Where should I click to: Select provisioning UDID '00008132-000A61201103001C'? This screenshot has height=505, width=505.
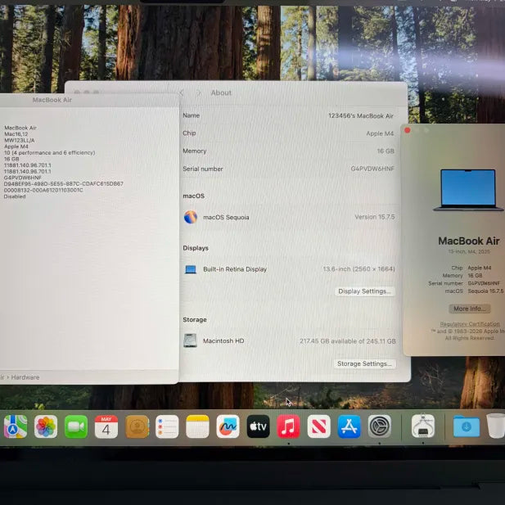43,190
